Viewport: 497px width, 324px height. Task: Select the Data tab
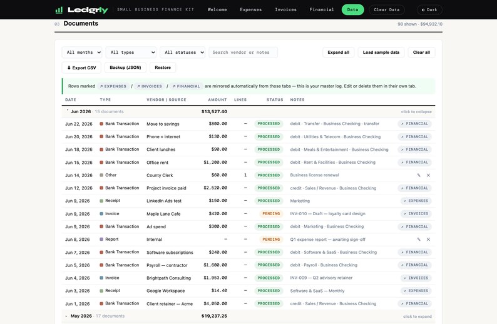pos(352,10)
